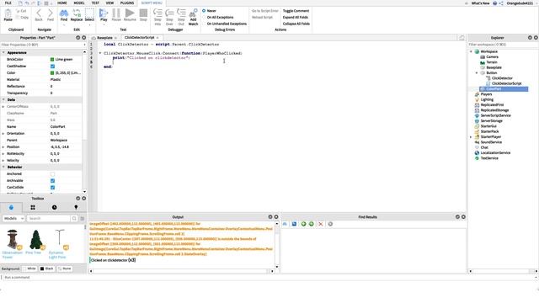The height and width of the screenshot is (303, 539).
Task: Click the Color property green swatch
Action: coord(52,73)
